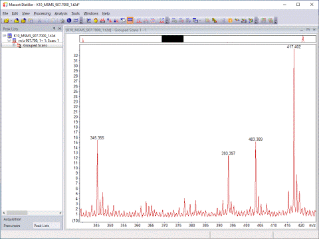Click the yellow padlock icon
The image size is (319, 239).
[96, 21]
